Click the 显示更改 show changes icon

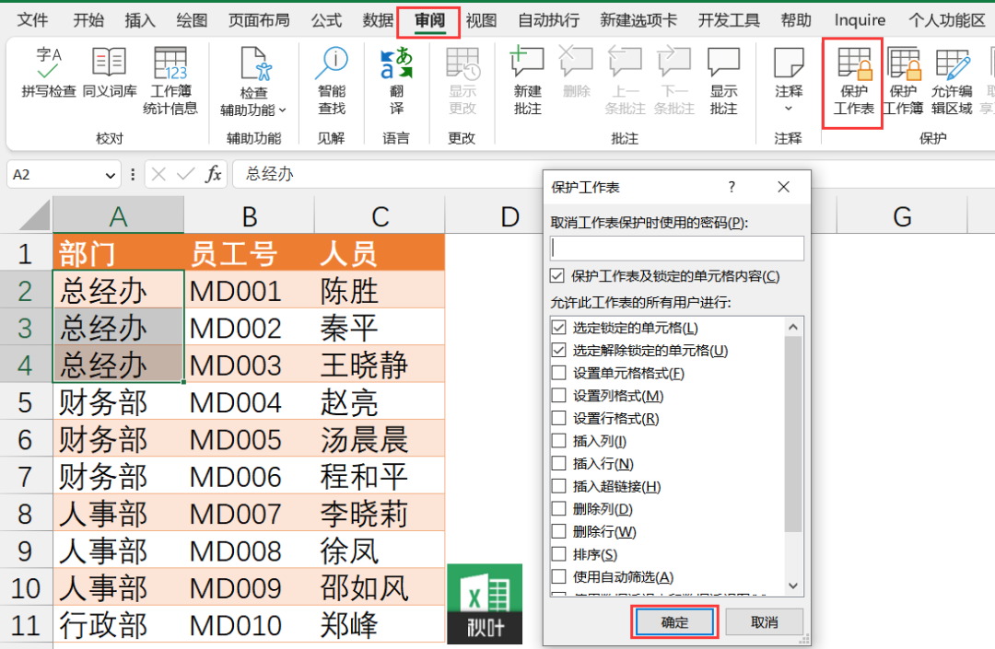tap(462, 64)
